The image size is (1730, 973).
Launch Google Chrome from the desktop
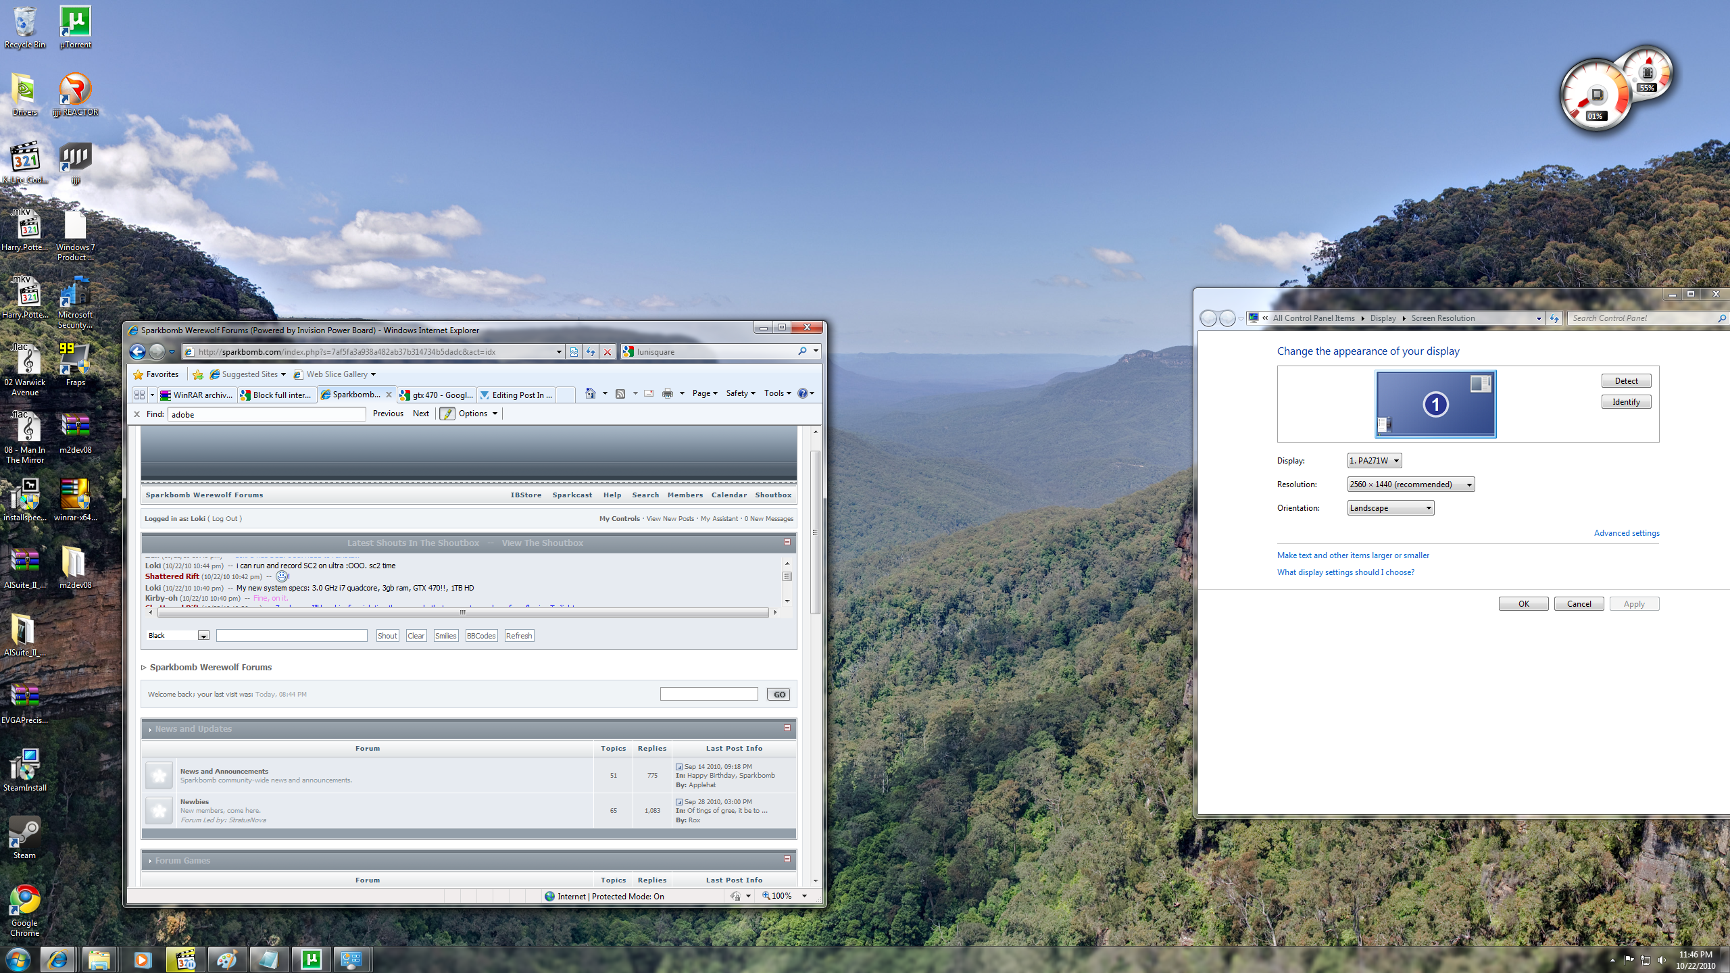point(25,910)
